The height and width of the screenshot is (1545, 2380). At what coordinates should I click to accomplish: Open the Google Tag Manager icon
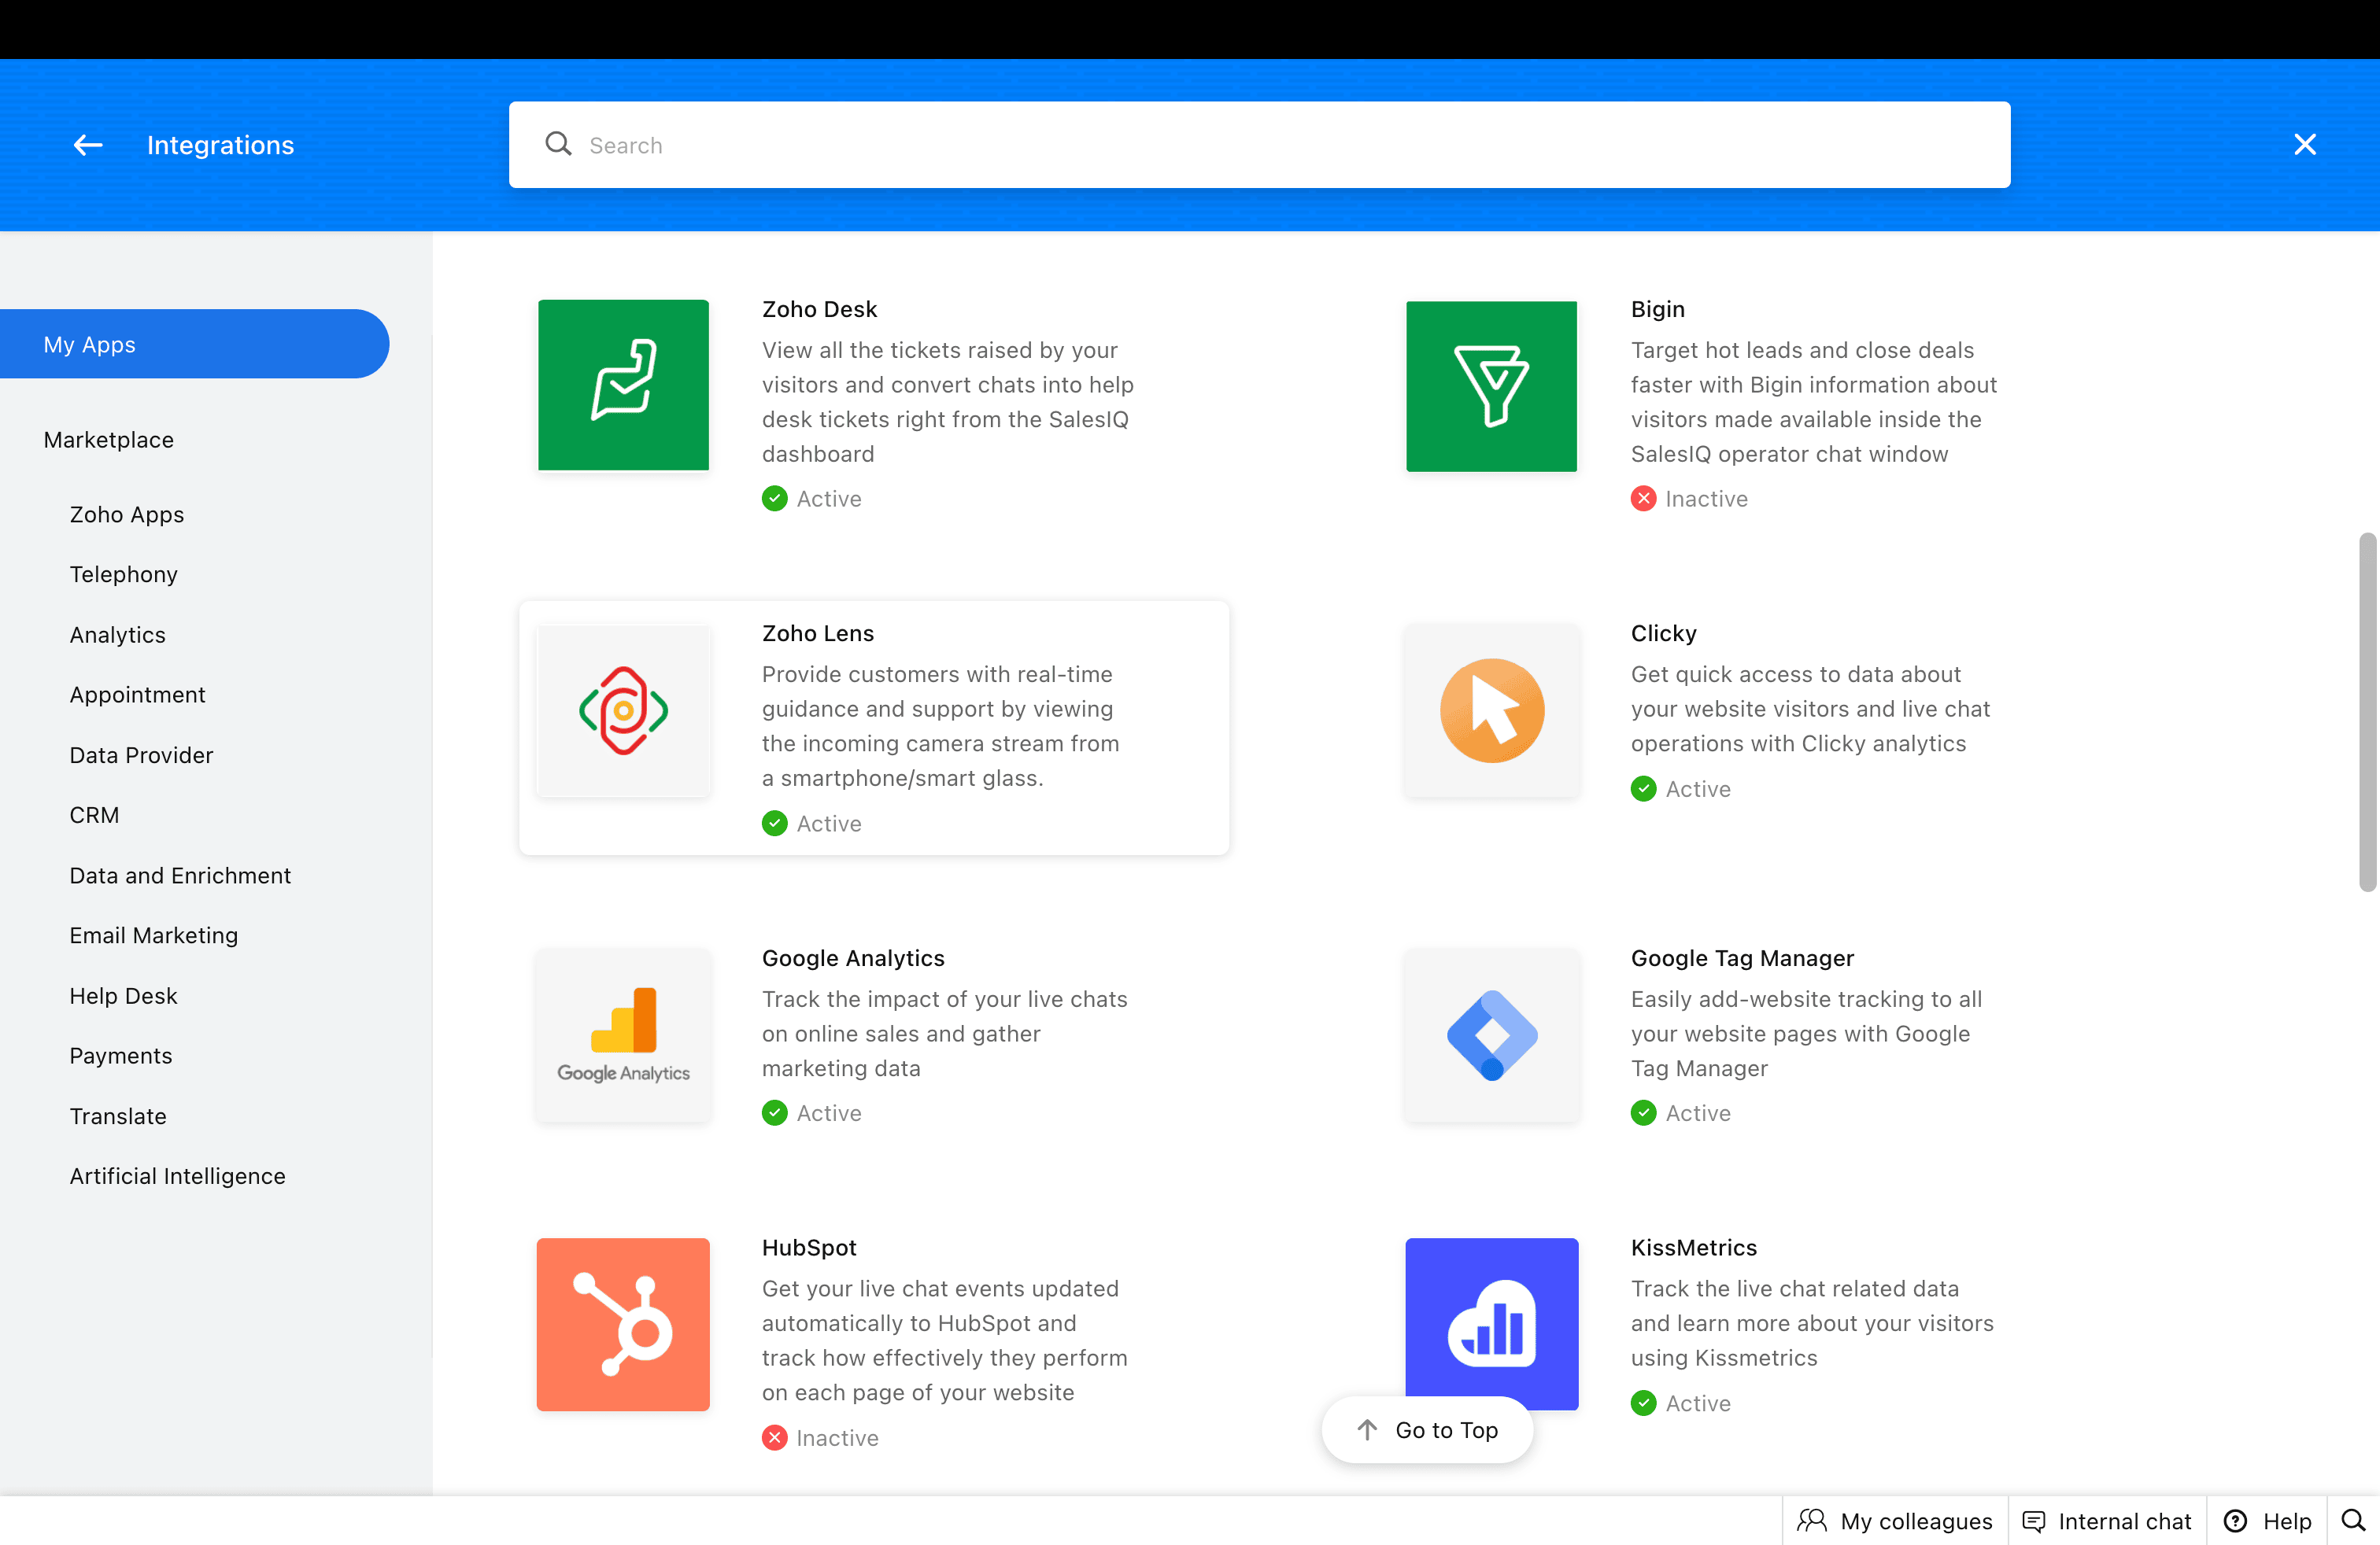(x=1491, y=1034)
